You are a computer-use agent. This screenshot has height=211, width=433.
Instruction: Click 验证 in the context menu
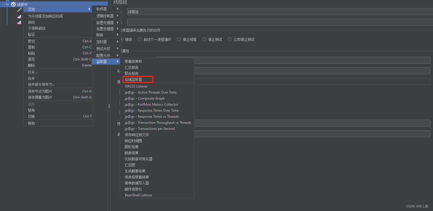(58, 34)
